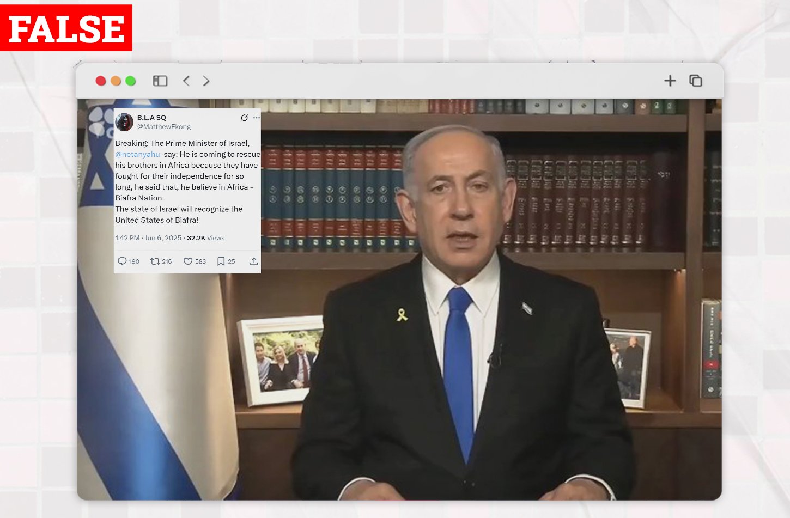Viewport: 790px width, 518px height.
Task: Open the @MatthewEkong handle
Action: point(163,127)
